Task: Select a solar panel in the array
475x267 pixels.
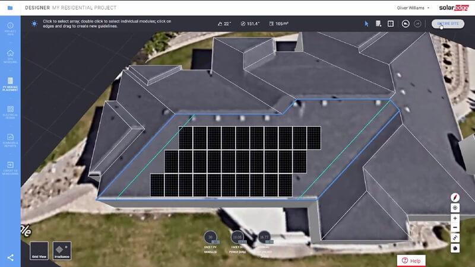Action: coord(242,161)
